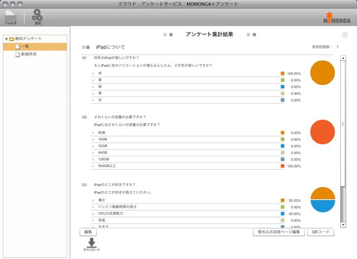Screen dimensions: 357x259
Task: Click the green swatch for 16GB
Action: coord(283,139)
